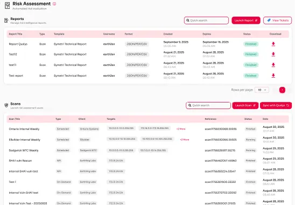Click the Finished status of Test12
The width and height of the screenshot is (295, 205).
click(251, 54)
